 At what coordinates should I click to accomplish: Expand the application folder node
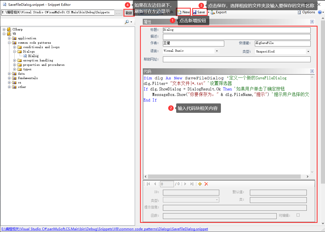9,38
